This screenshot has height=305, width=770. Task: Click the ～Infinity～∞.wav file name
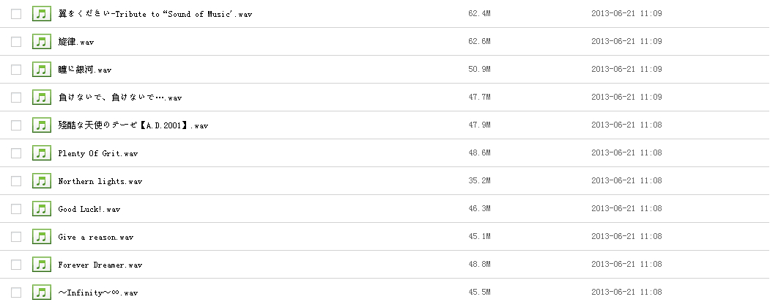pos(97,293)
